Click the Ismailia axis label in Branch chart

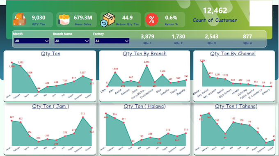pyautogui.click(x=165, y=92)
